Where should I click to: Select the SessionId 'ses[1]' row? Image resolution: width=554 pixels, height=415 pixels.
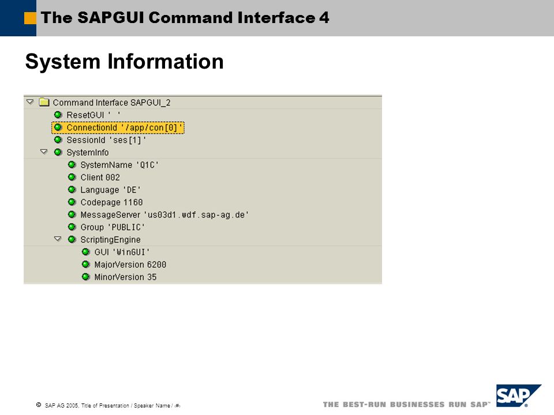tap(106, 140)
